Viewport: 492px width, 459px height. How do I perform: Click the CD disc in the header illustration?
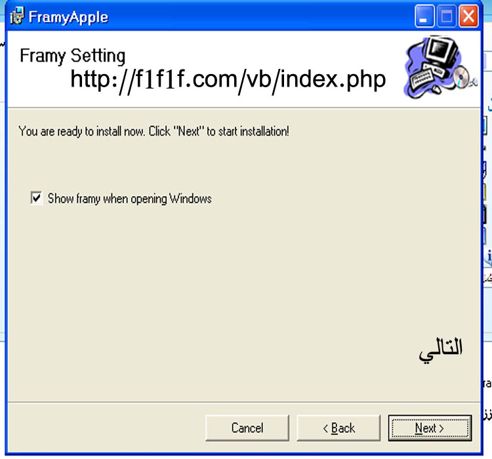(x=461, y=77)
